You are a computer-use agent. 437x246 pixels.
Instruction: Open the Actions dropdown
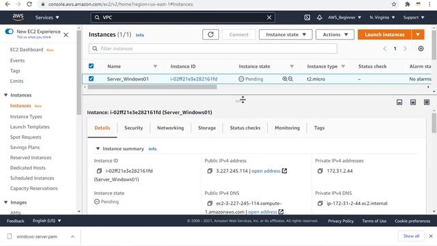coord(335,35)
